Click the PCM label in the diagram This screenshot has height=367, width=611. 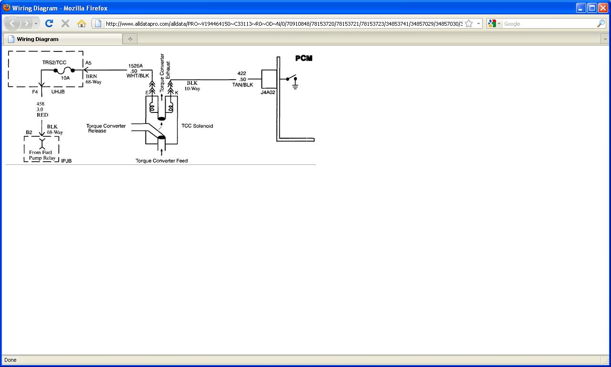tap(304, 58)
